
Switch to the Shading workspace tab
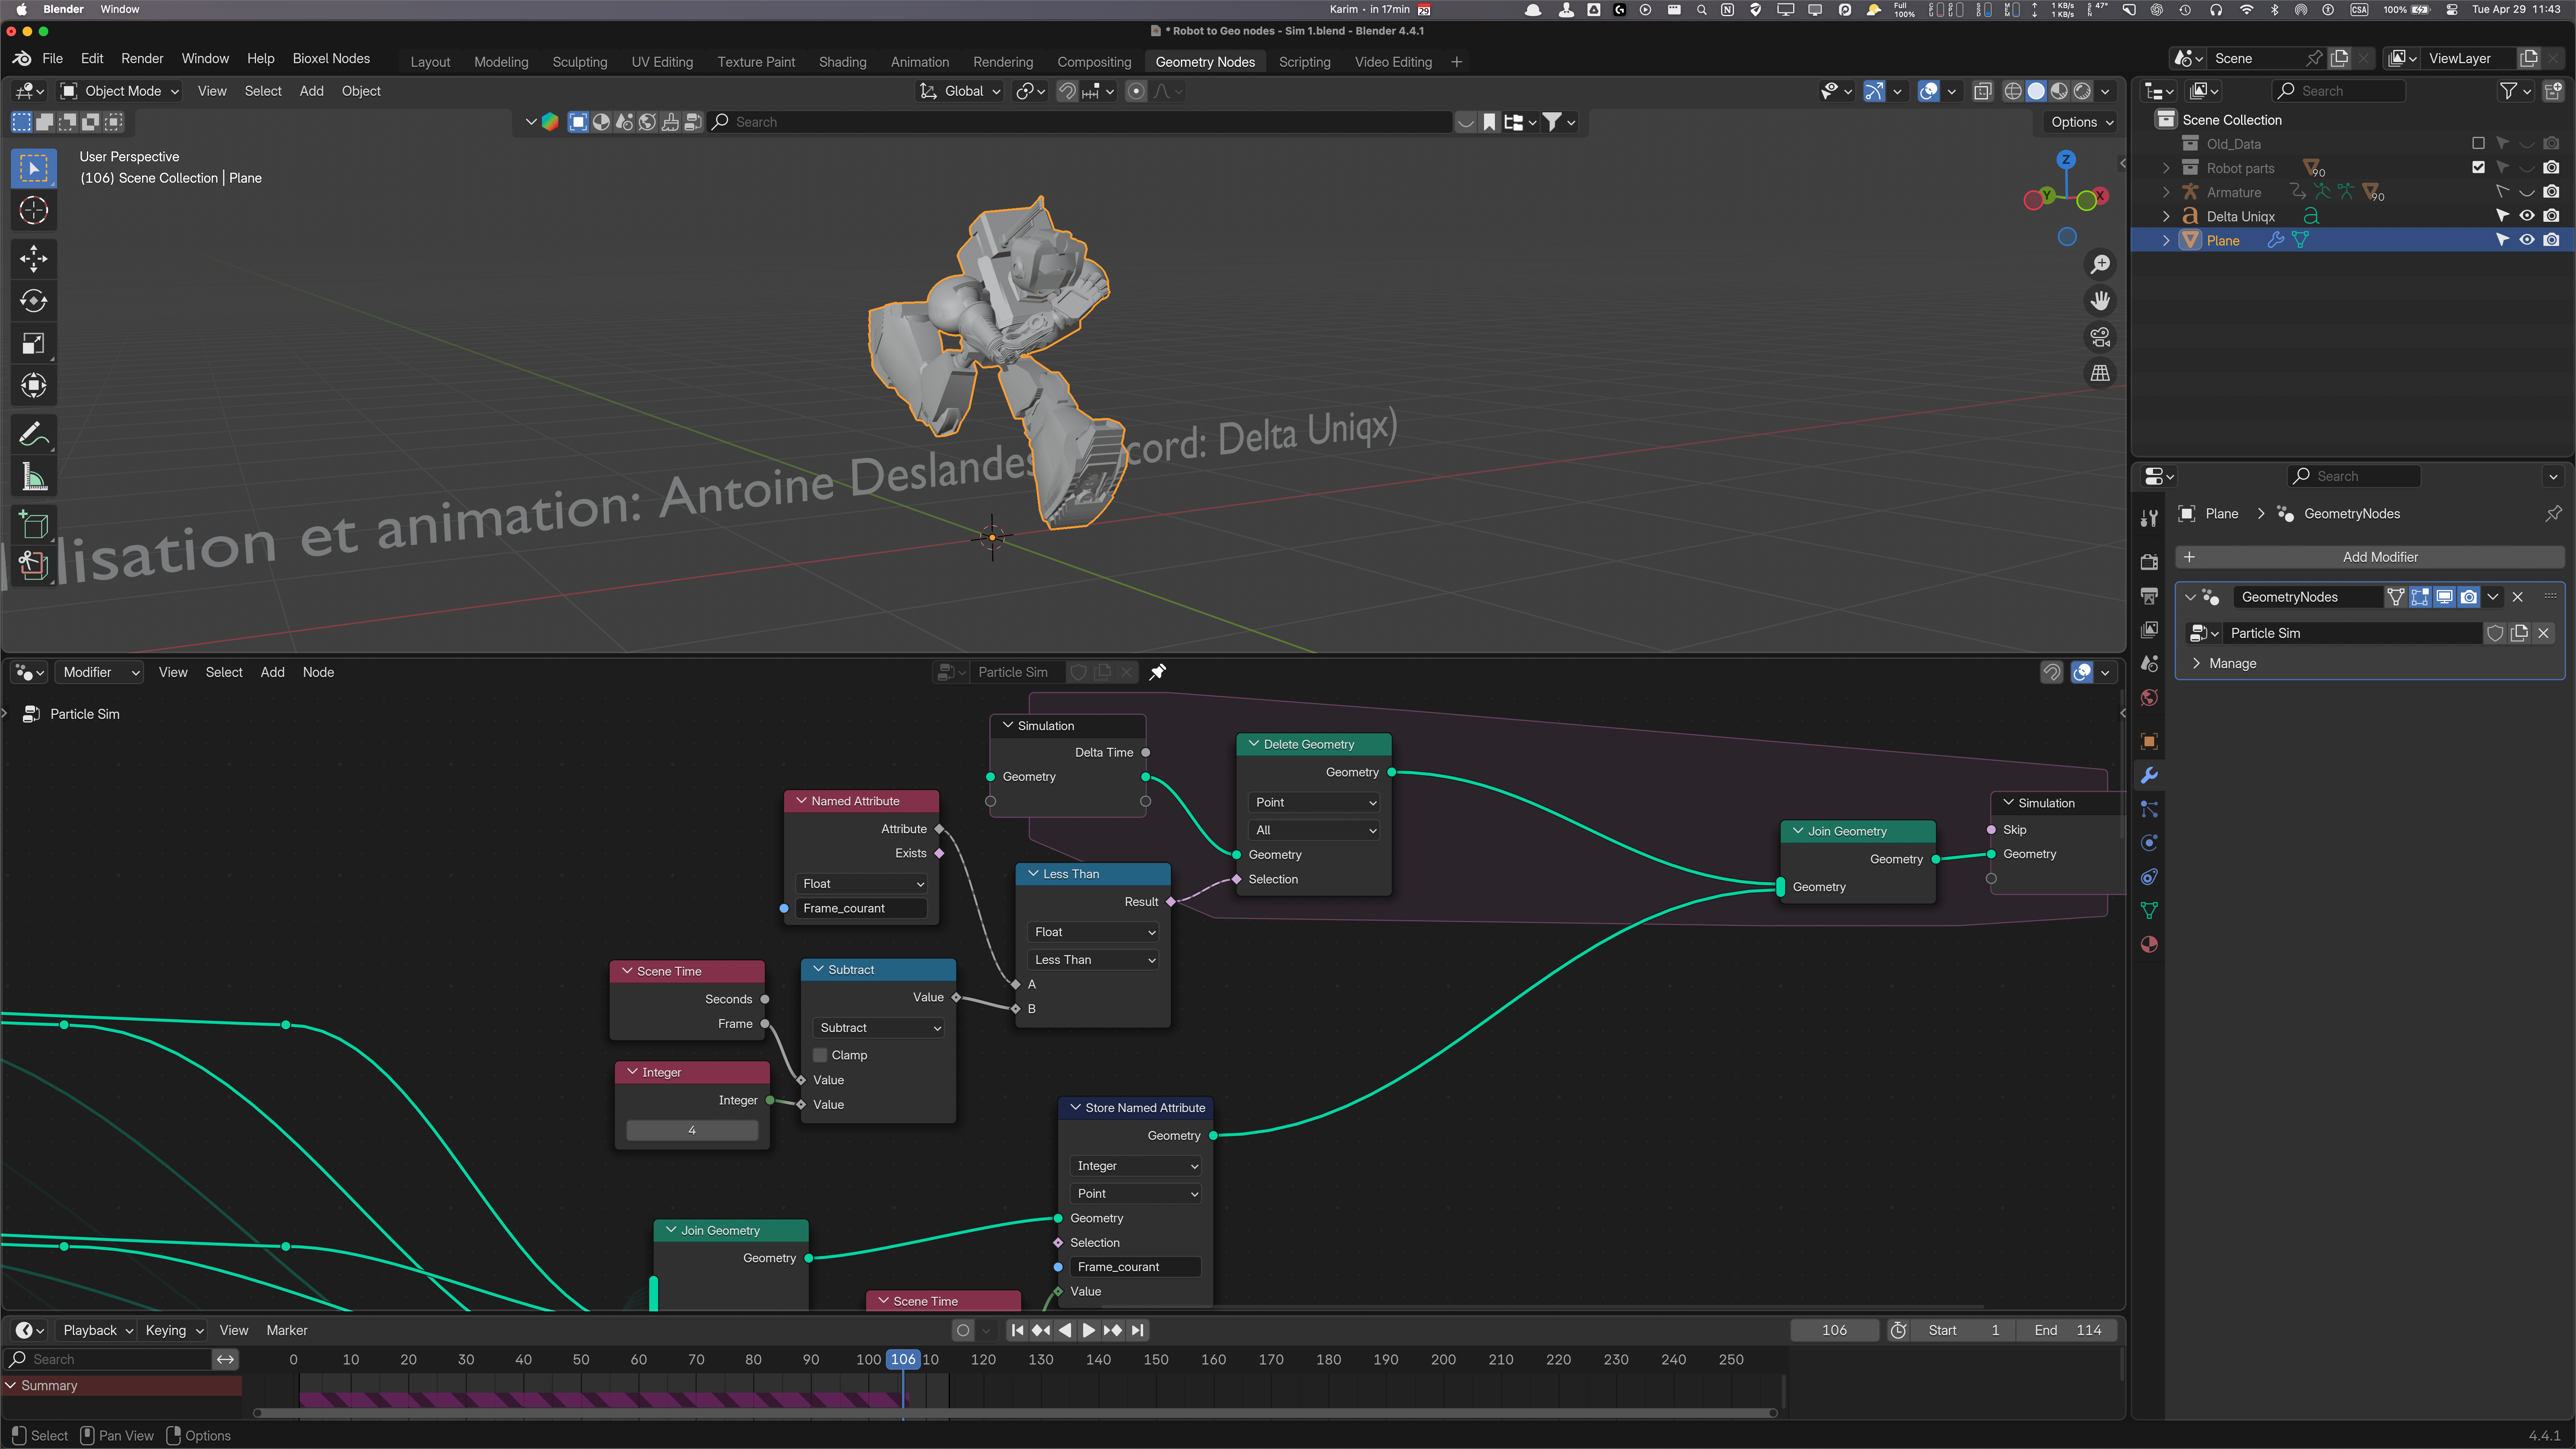842,62
